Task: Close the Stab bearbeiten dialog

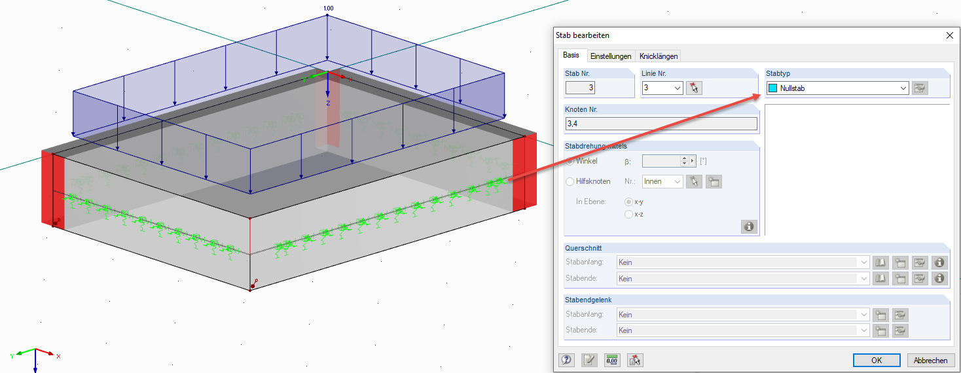Action: pyautogui.click(x=949, y=35)
